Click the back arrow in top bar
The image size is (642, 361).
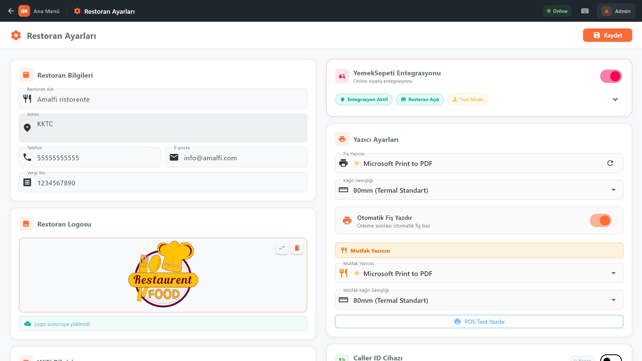[11, 11]
